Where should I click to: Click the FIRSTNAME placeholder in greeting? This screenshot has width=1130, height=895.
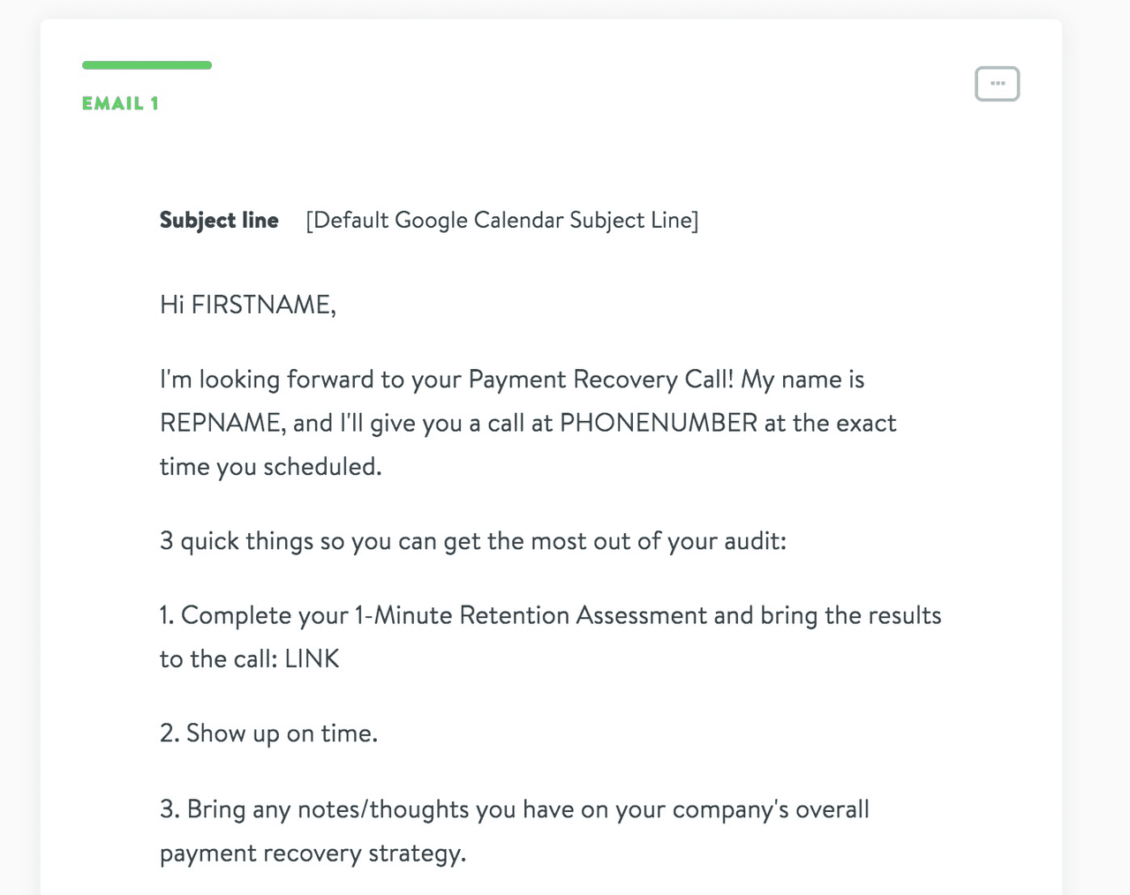[263, 305]
